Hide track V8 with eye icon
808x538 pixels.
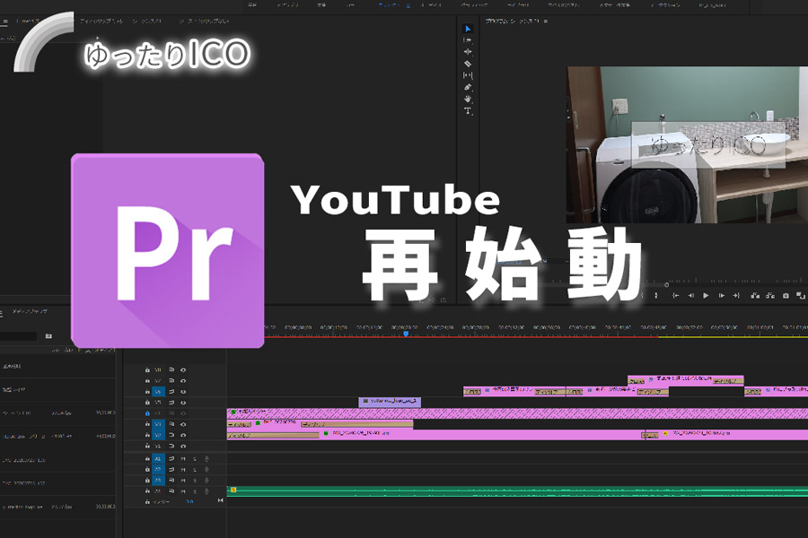[x=183, y=369]
